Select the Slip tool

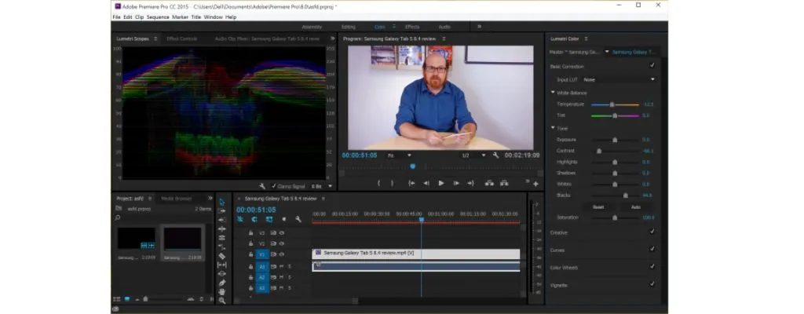222,265
